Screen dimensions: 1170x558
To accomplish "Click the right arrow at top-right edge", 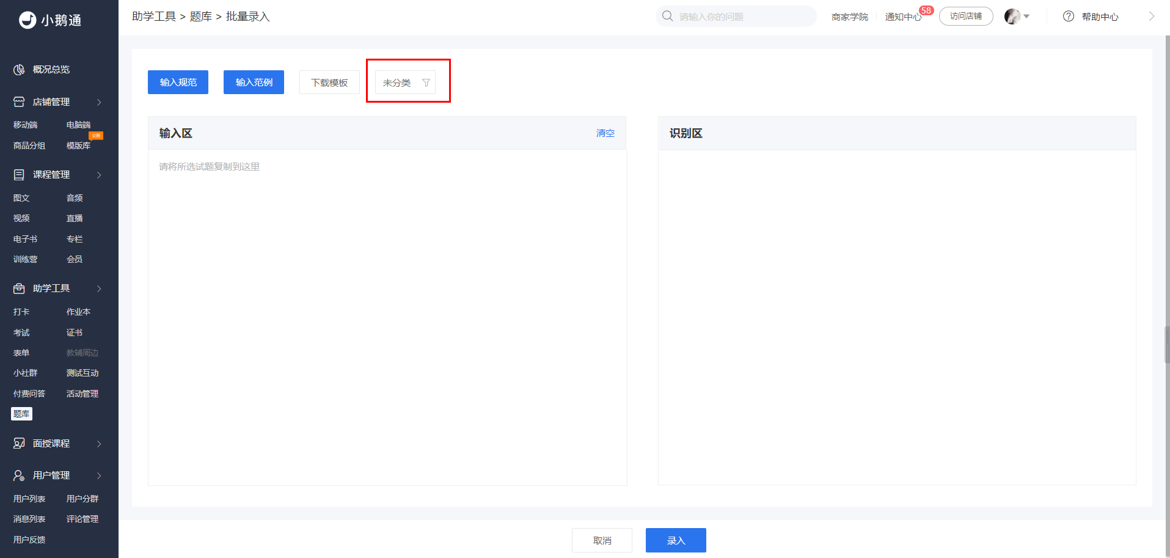I will click(1152, 17).
